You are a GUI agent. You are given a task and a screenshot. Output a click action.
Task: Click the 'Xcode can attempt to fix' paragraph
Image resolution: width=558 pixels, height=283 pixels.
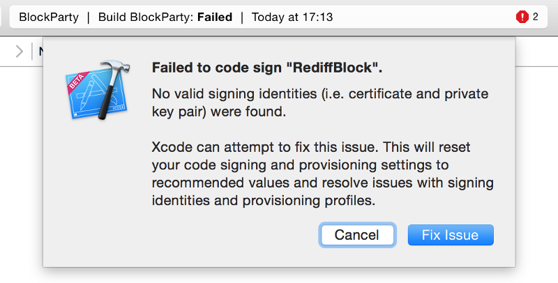click(x=322, y=174)
